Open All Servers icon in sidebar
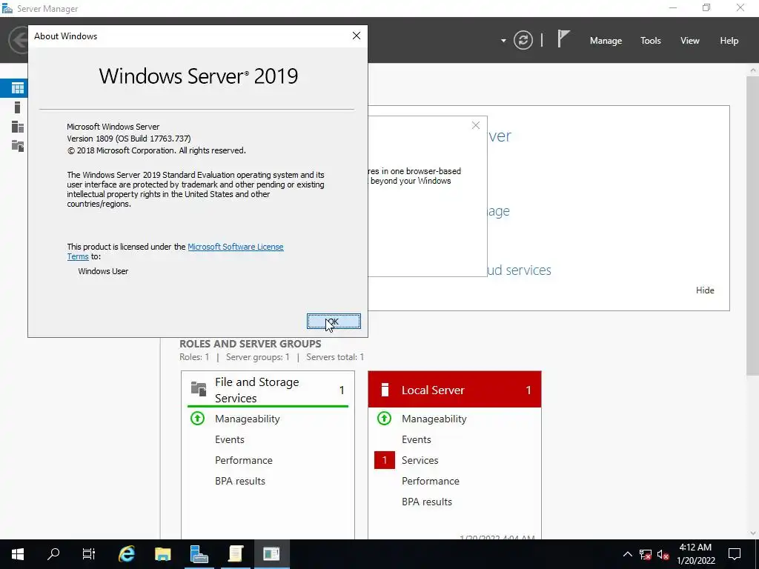759x569 pixels. (x=18, y=127)
